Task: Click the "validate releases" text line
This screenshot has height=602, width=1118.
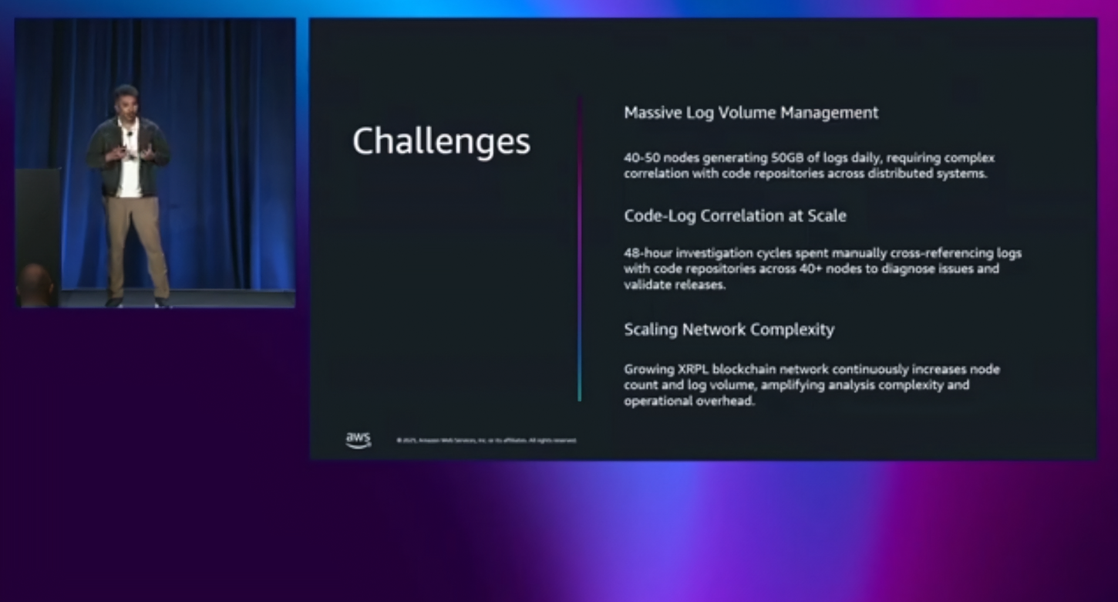Action: (x=675, y=285)
